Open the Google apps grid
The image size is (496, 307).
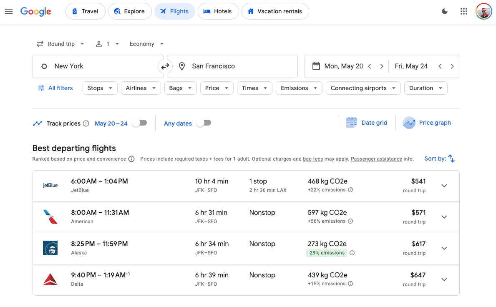pyautogui.click(x=463, y=11)
